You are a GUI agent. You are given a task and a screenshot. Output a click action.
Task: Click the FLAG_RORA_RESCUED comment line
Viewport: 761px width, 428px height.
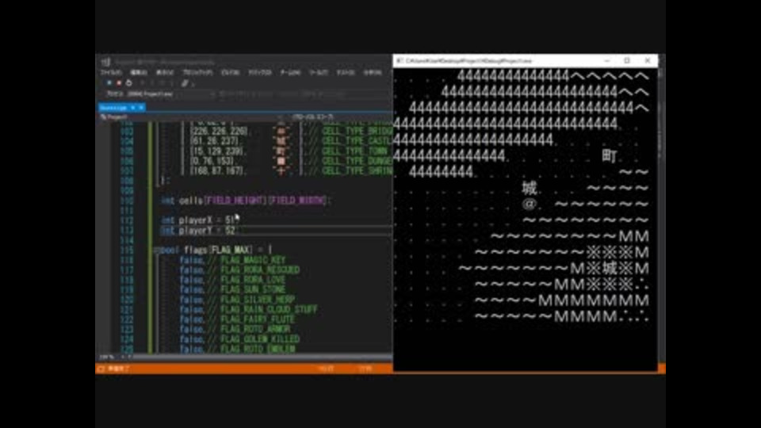[x=239, y=269]
